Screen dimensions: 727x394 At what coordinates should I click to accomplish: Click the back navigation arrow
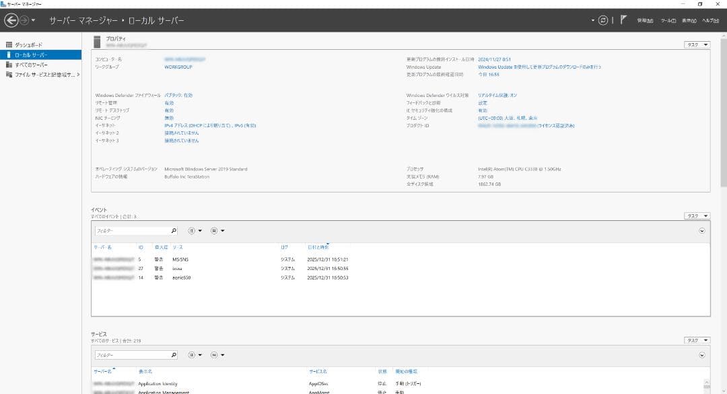13,21
